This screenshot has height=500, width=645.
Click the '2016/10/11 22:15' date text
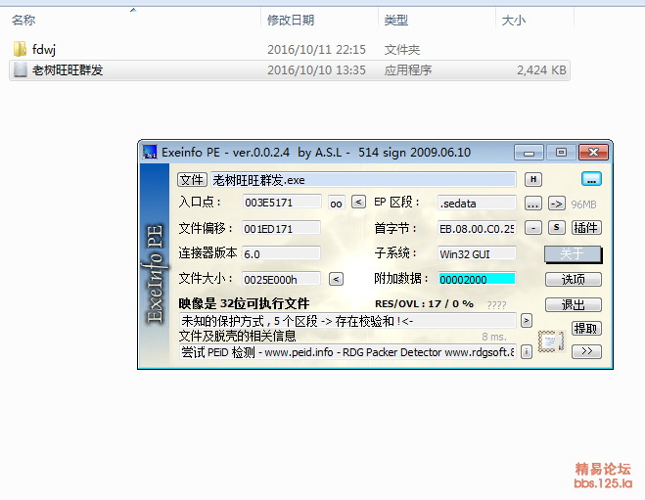(316, 50)
